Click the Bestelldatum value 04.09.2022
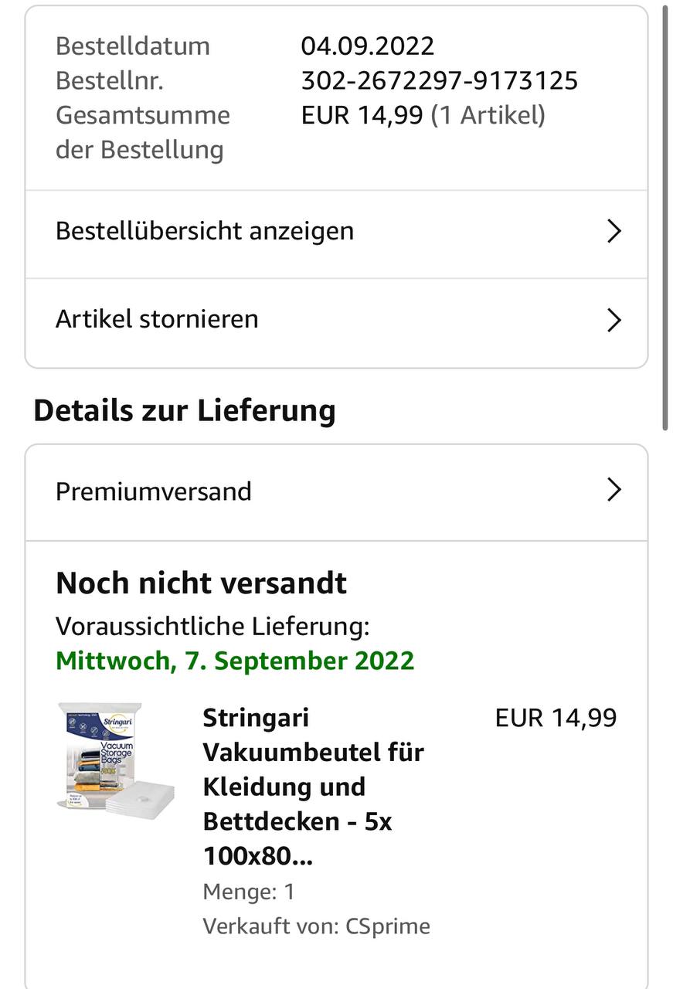The image size is (673, 989). coord(367,46)
